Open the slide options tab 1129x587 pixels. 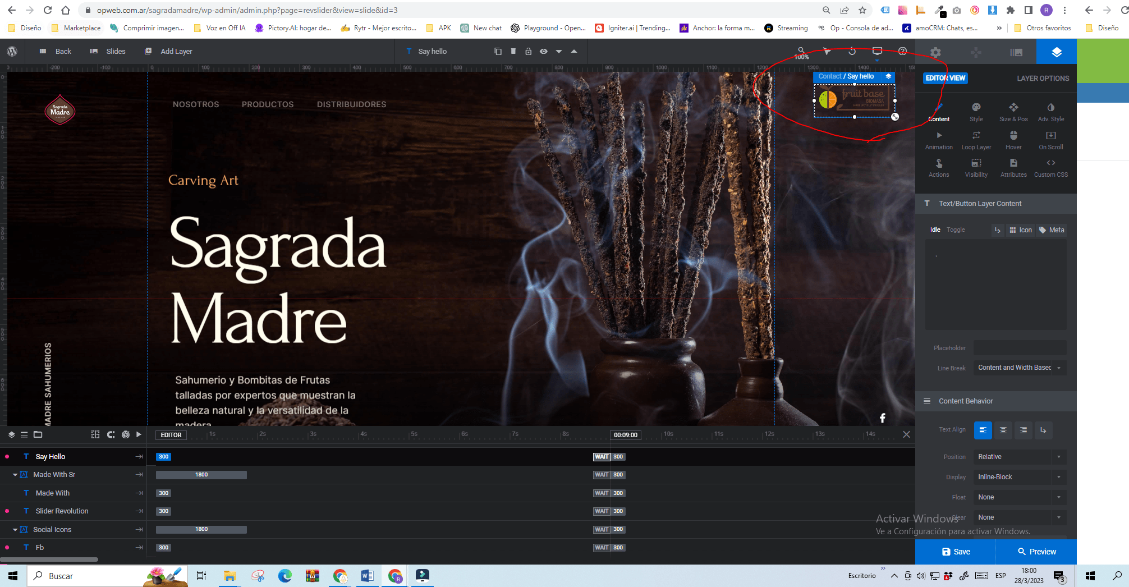click(1016, 52)
